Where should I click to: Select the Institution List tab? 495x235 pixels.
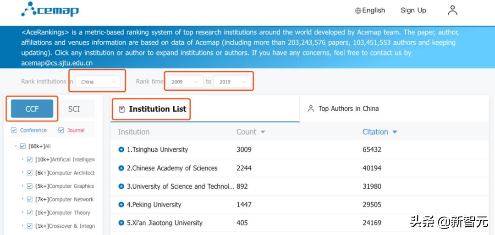click(x=205, y=109)
